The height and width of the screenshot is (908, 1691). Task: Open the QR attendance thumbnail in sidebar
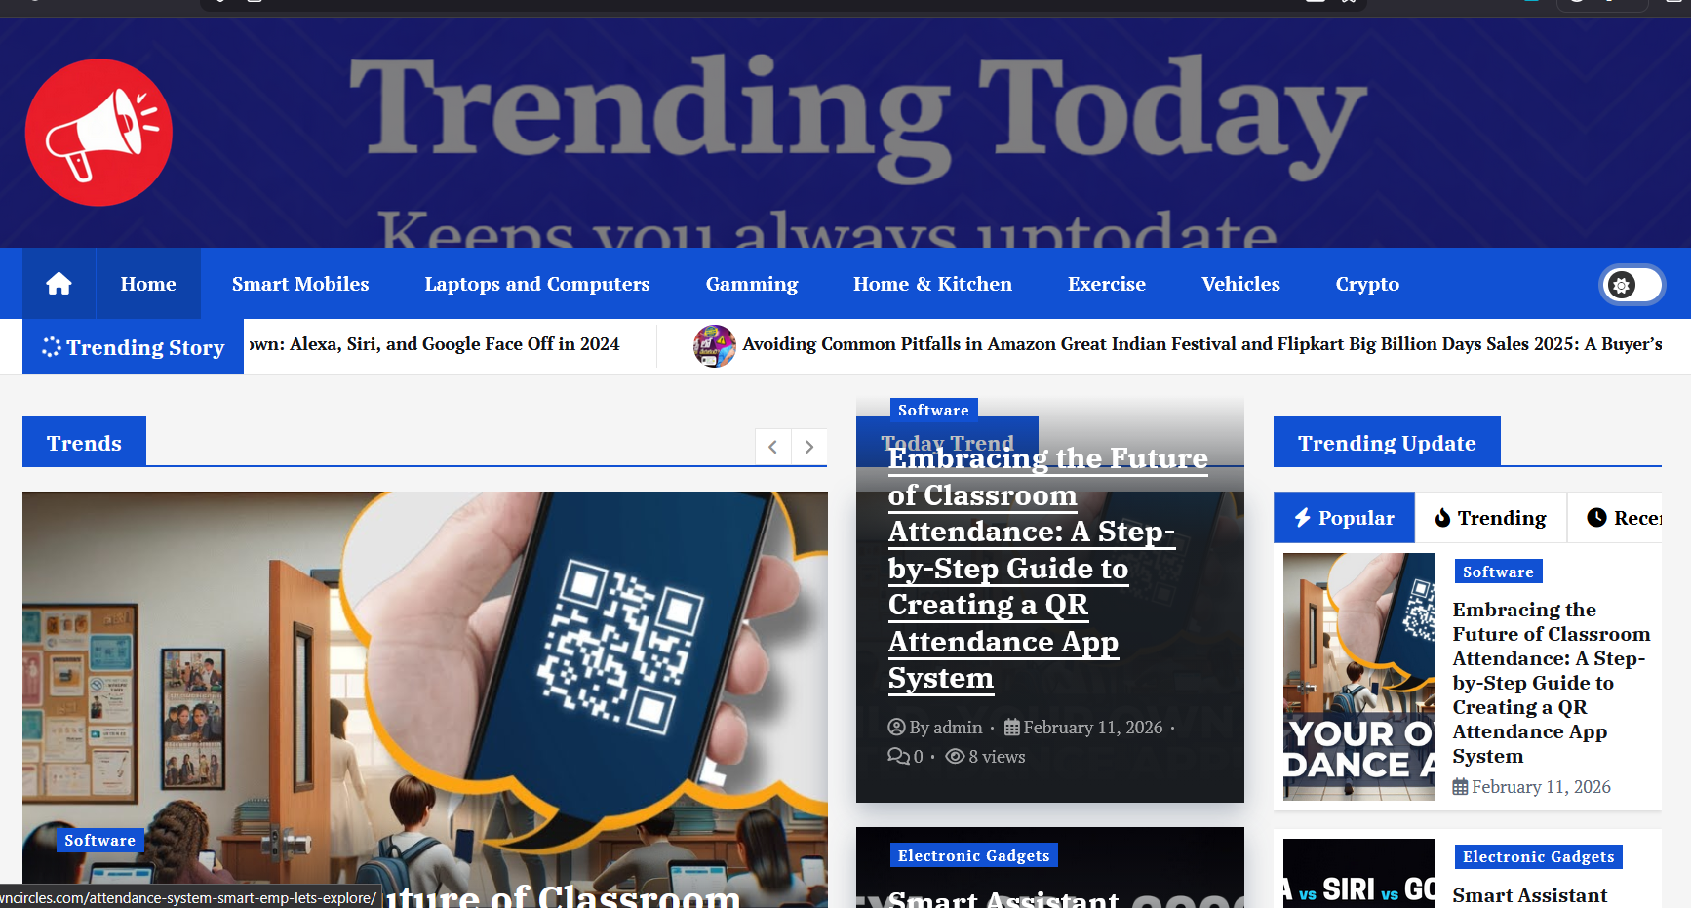click(x=1359, y=677)
